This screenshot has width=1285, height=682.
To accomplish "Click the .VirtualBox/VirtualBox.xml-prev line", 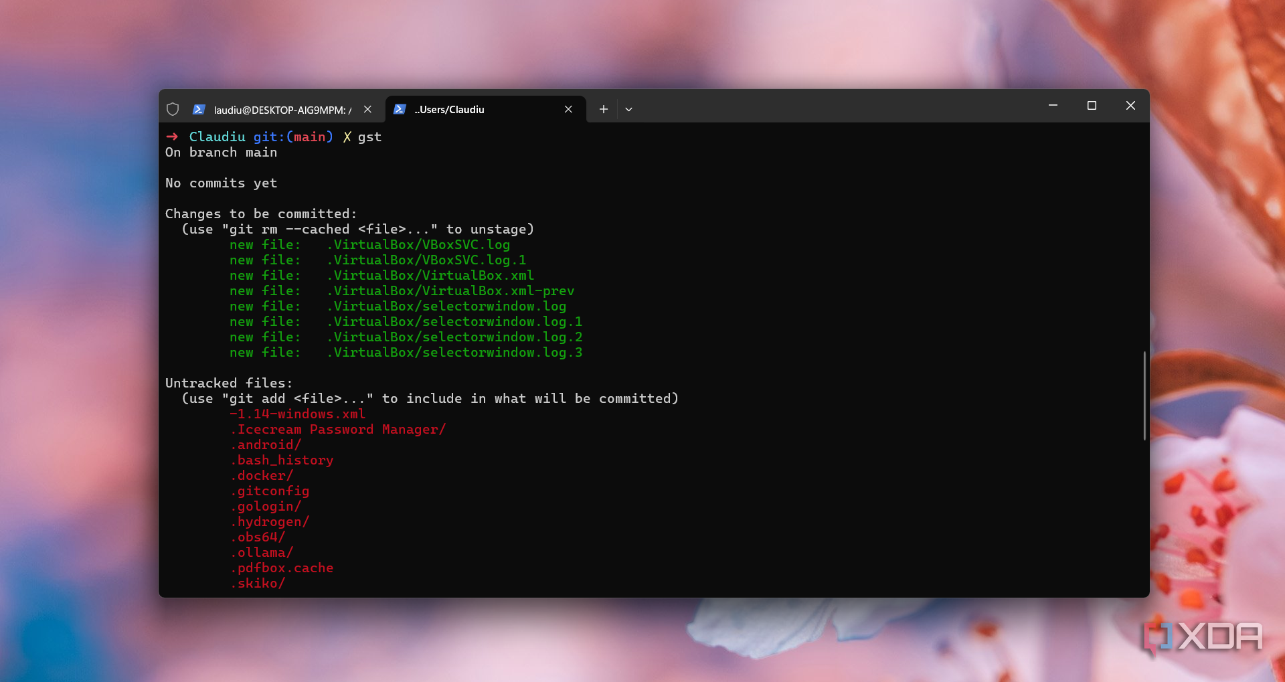I will coord(402,291).
